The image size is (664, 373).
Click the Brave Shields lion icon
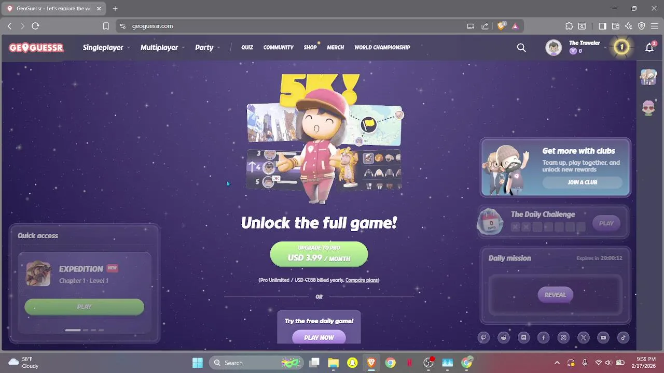[501, 26]
